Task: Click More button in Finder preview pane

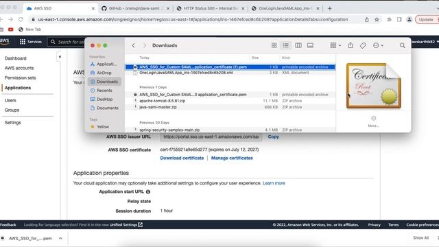Action: (x=373, y=121)
